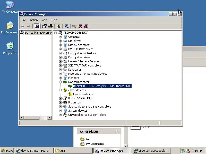Expand the Monitors node
Image resolution: width=206 pixels, height=154 pixels.
(60, 78)
